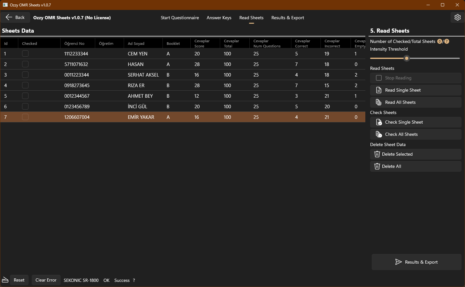Switch to the Answer Keys tab

coord(219,18)
